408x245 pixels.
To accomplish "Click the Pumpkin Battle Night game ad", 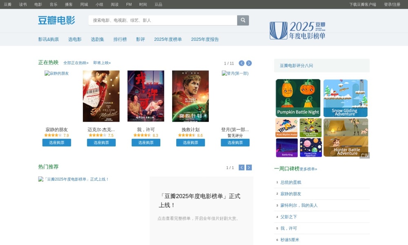I will [x=298, y=97].
